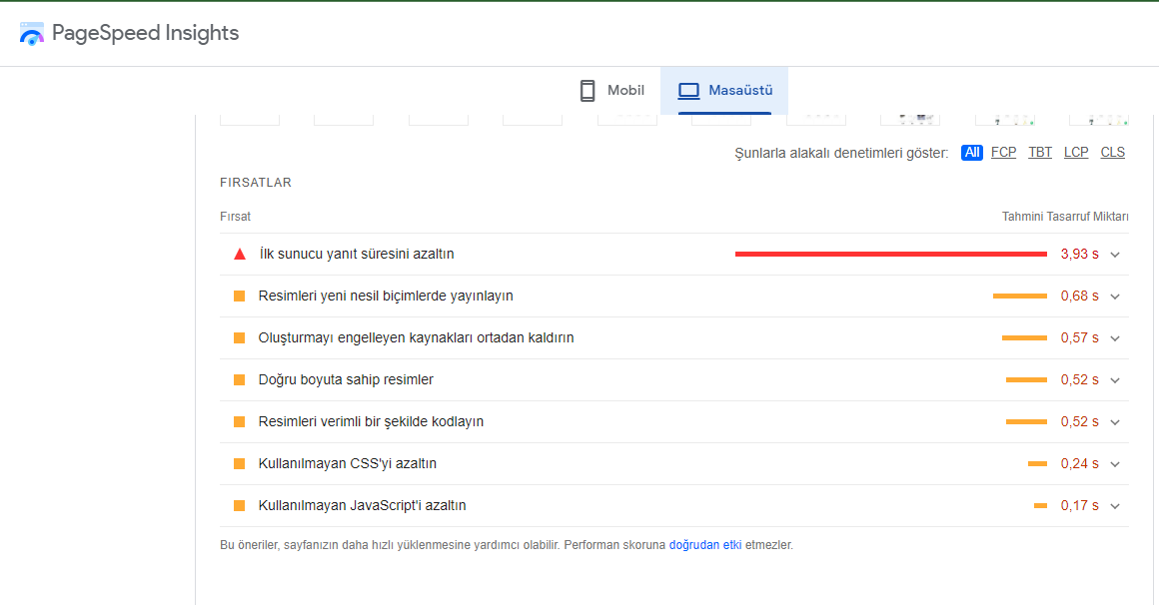
Task: Expand 'Oluşturmayı engelleyen kaynakları ortadan kaldırın' chevron
Action: (x=1115, y=338)
